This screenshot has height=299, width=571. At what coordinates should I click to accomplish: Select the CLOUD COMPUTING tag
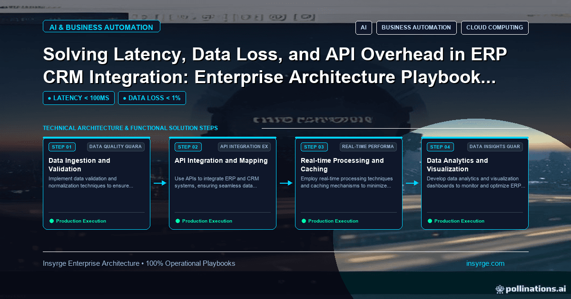(x=494, y=28)
